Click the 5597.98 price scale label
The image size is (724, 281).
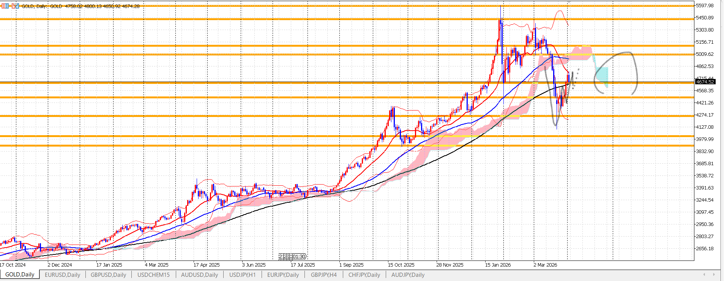click(x=705, y=6)
